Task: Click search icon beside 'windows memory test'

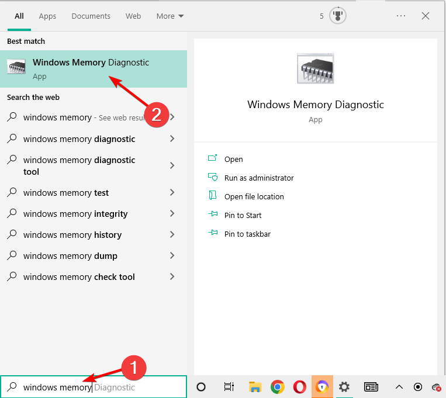Action: 12,192
